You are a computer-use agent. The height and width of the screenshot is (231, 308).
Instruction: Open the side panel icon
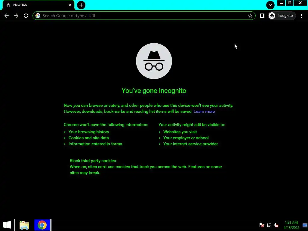[262, 16]
